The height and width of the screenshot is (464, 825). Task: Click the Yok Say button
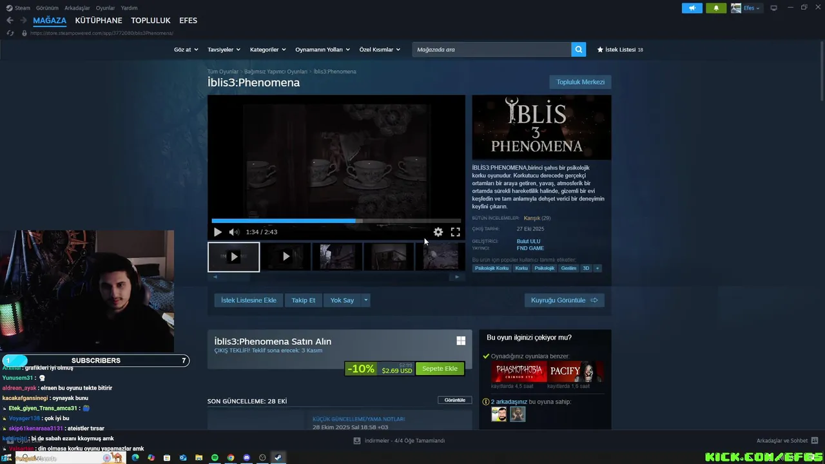pyautogui.click(x=342, y=300)
